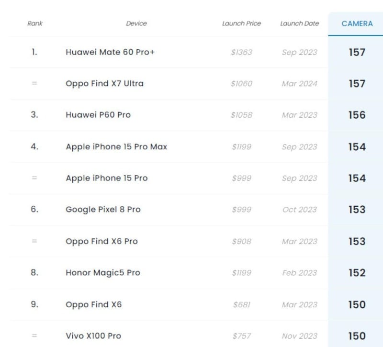Open the Huawei Mate 60 Pro+ entry
383x347 pixels.
click(110, 52)
